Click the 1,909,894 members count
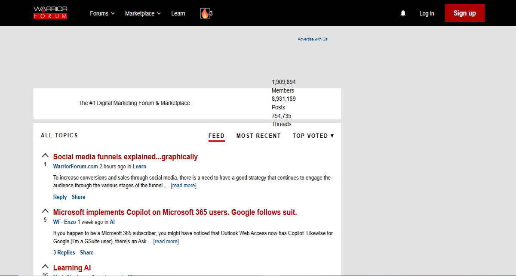The width and height of the screenshot is (516, 276). pos(284,82)
